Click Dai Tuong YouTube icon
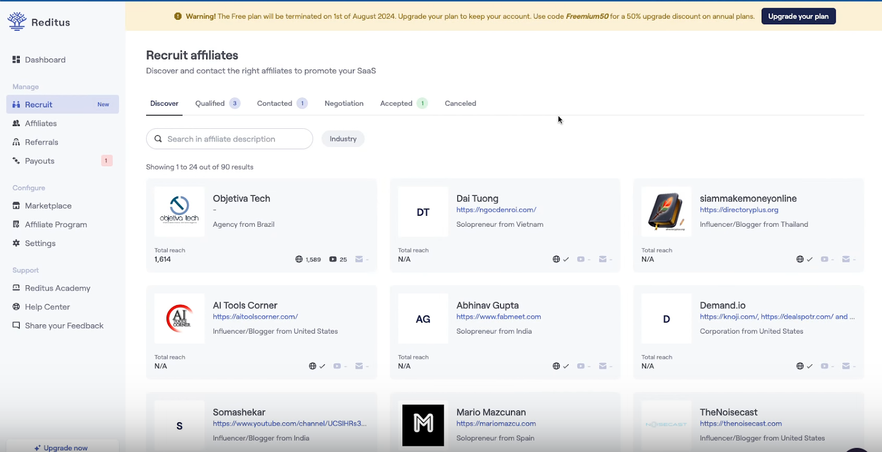 click(580, 259)
